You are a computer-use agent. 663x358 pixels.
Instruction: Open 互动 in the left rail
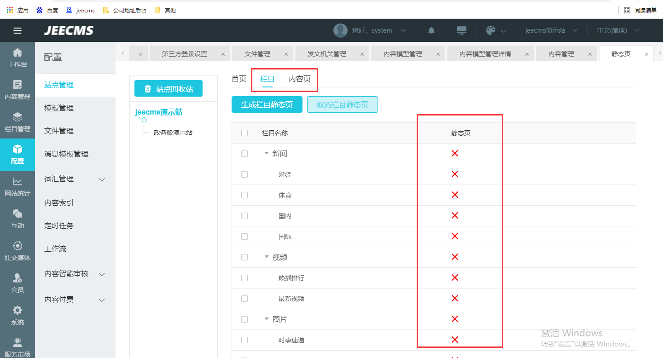(x=17, y=219)
